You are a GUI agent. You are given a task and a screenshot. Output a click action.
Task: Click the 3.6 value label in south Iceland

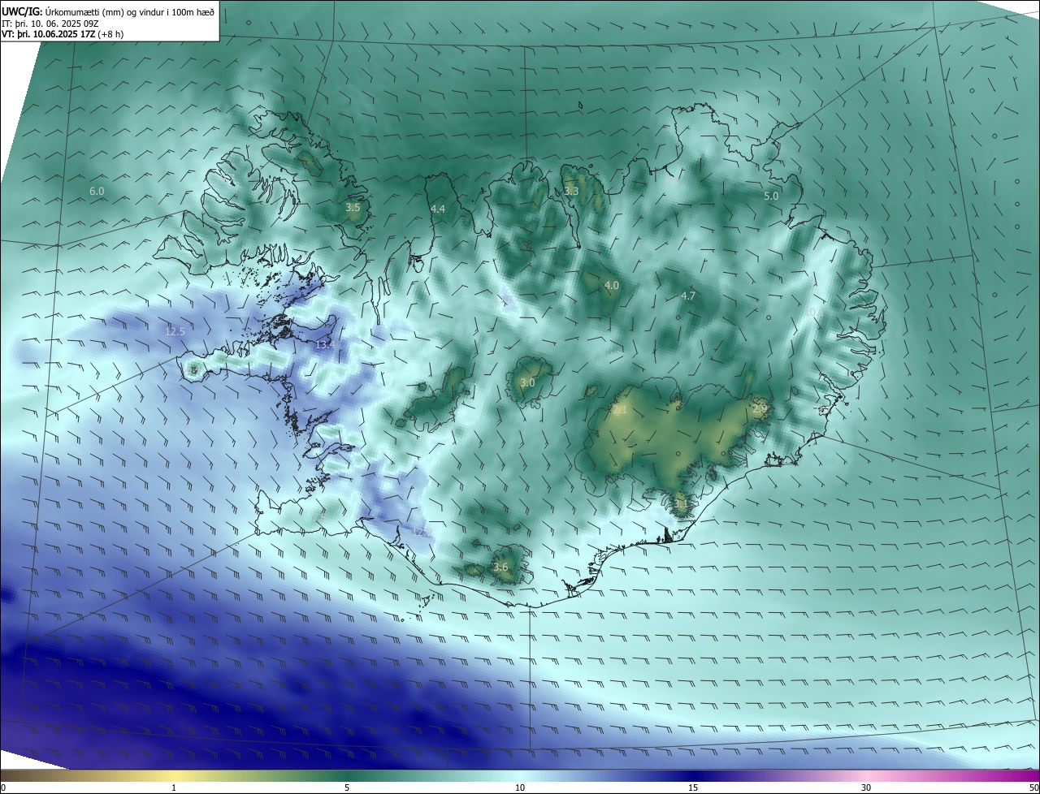500,567
